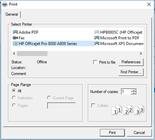
Task: Click the Number of copies field
Action: pyautogui.click(x=126, y=92)
